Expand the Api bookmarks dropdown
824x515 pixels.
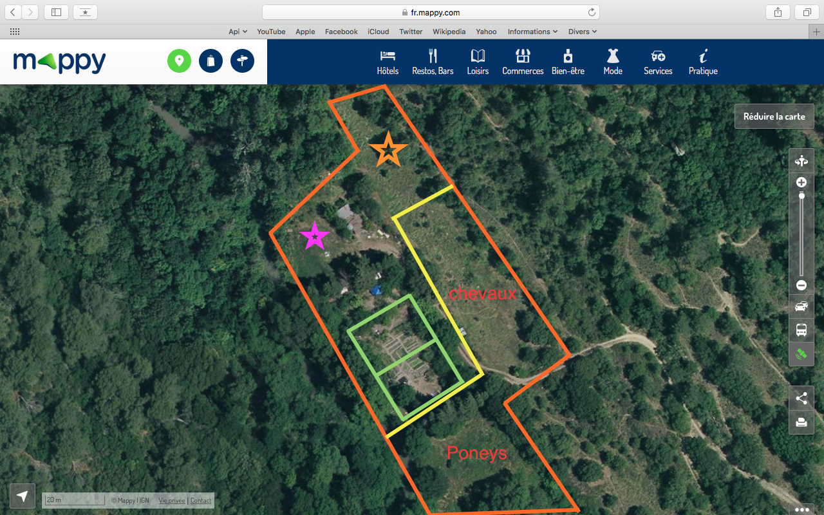238,32
